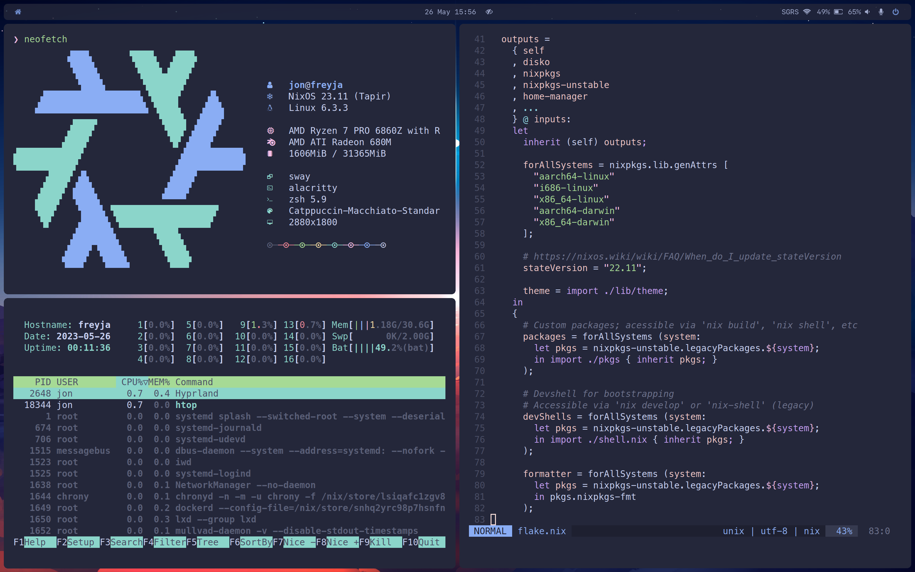The image size is (915, 572).
Task: Click the red circle in the neofetch palette
Action: pos(286,245)
